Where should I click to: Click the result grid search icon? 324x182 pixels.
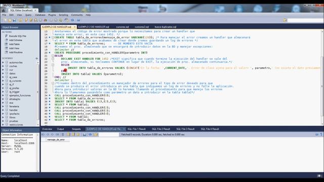tap(96, 134)
